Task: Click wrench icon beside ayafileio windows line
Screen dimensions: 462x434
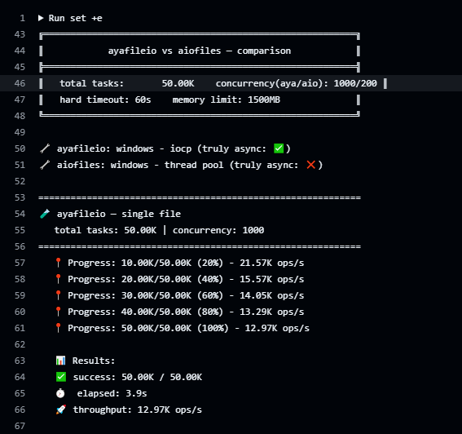Action: pyautogui.click(x=45, y=148)
